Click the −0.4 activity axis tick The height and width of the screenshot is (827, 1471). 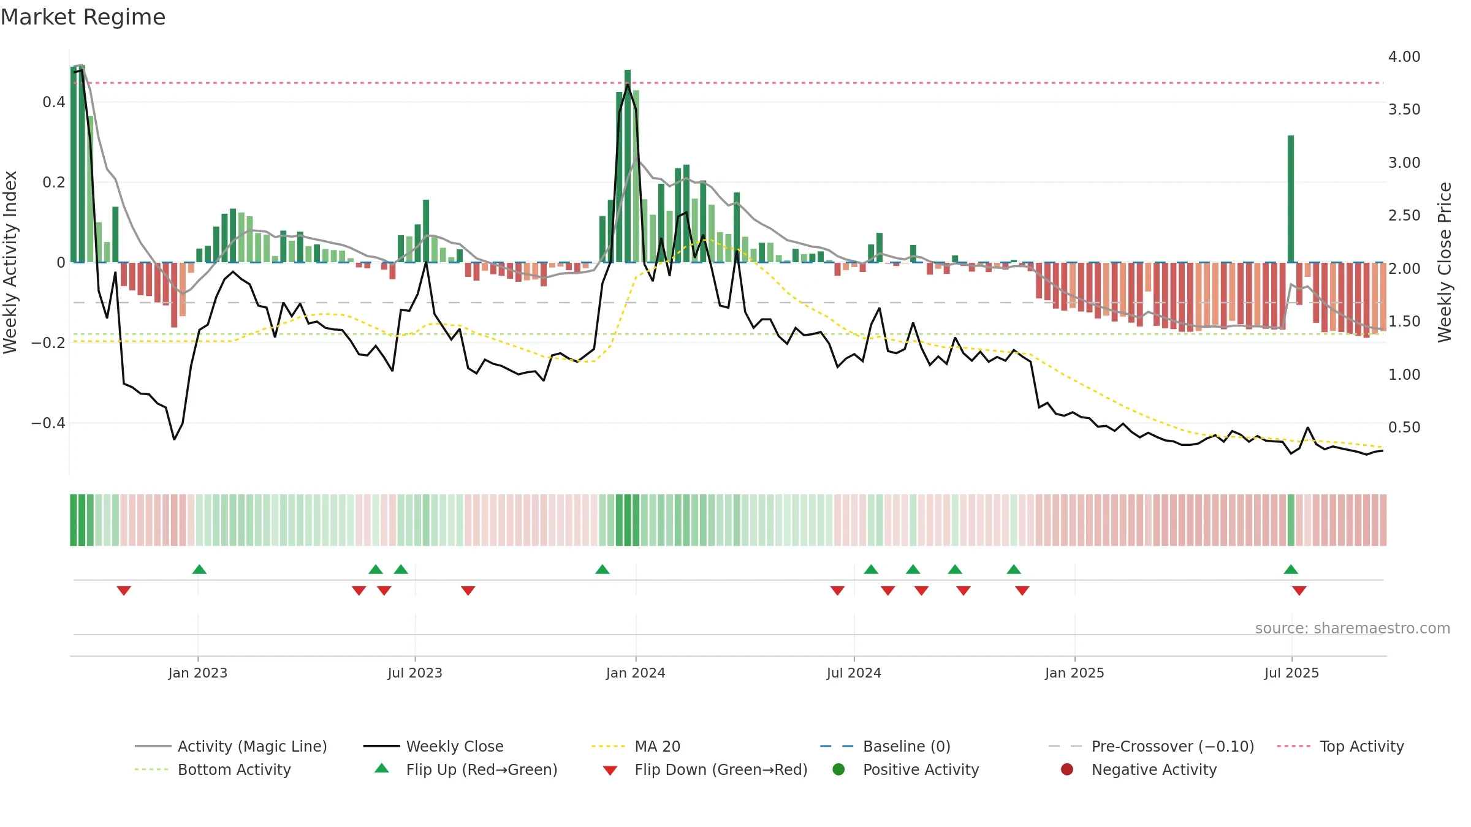(x=48, y=423)
